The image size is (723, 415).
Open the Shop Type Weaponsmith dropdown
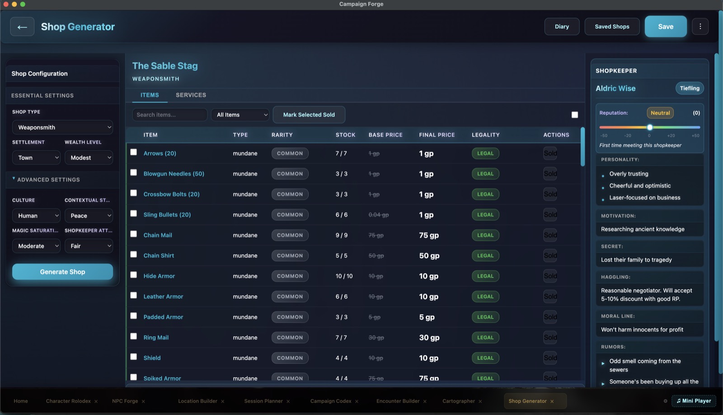(x=62, y=127)
